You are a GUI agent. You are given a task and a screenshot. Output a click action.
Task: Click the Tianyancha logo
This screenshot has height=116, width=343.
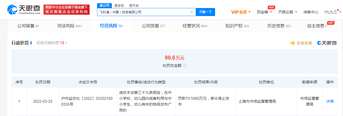24,10
